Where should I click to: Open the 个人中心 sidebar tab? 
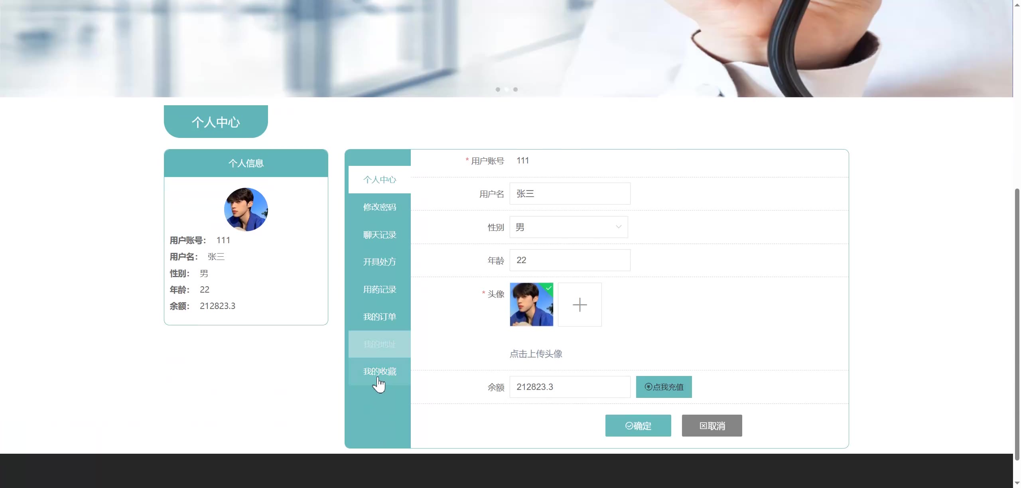379,180
